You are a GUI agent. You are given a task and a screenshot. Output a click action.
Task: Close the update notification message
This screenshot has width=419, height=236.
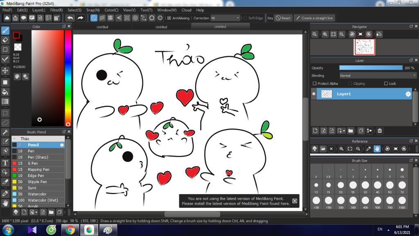tap(295, 201)
